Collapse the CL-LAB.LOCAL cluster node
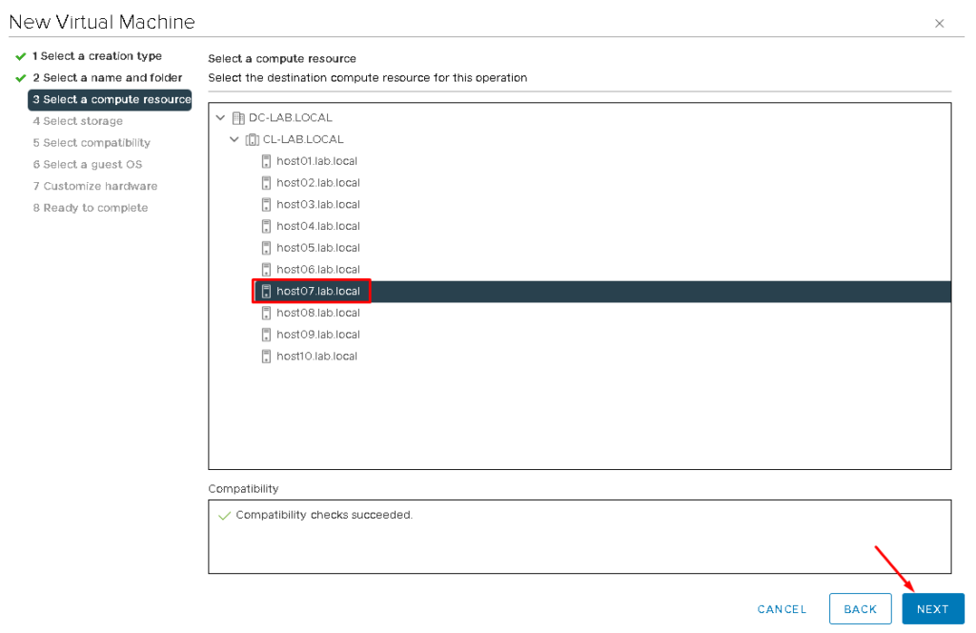 pyautogui.click(x=234, y=140)
